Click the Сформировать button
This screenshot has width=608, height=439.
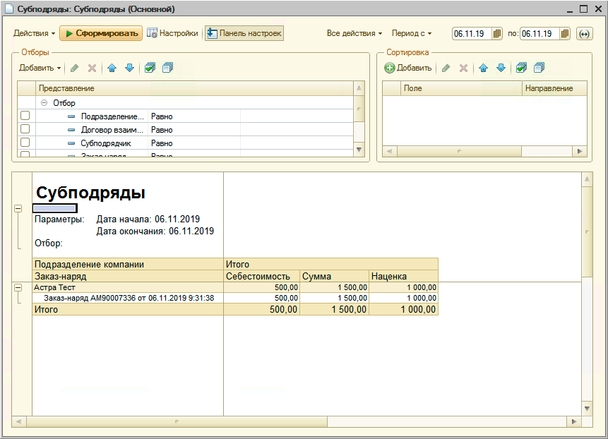[x=101, y=33]
